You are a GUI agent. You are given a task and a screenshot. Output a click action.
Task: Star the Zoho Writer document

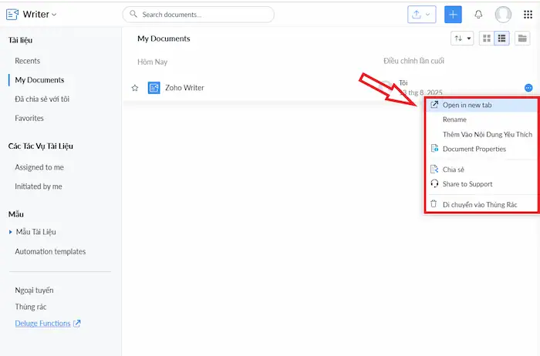[135, 88]
